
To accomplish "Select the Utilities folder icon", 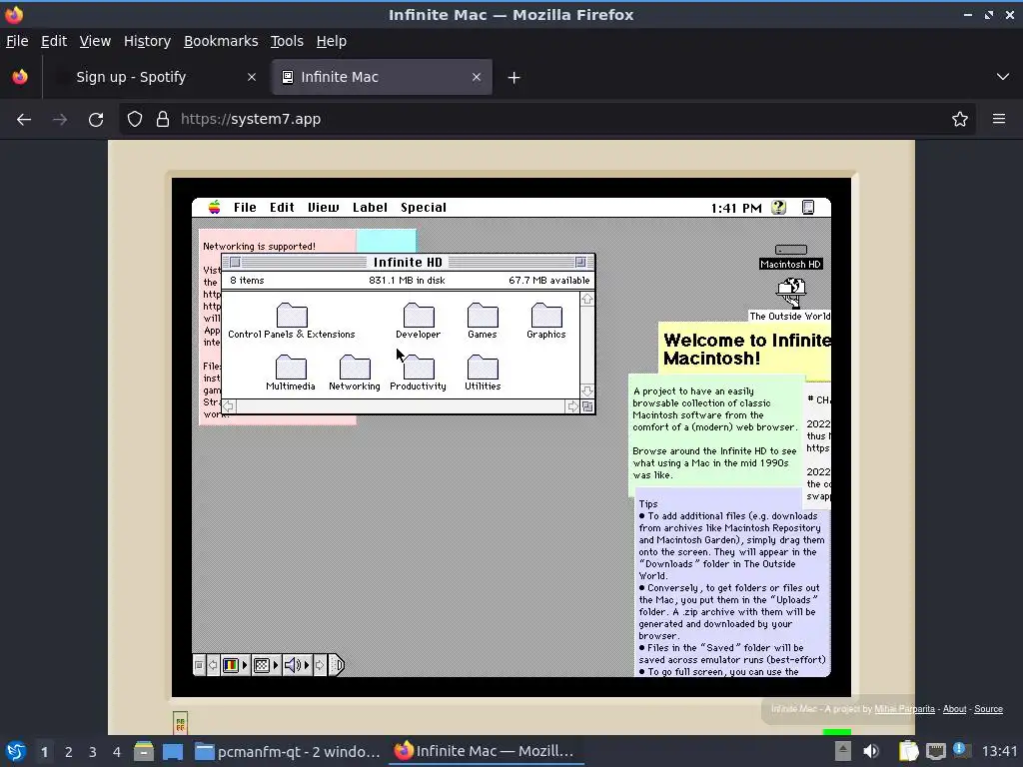I will tap(483, 368).
